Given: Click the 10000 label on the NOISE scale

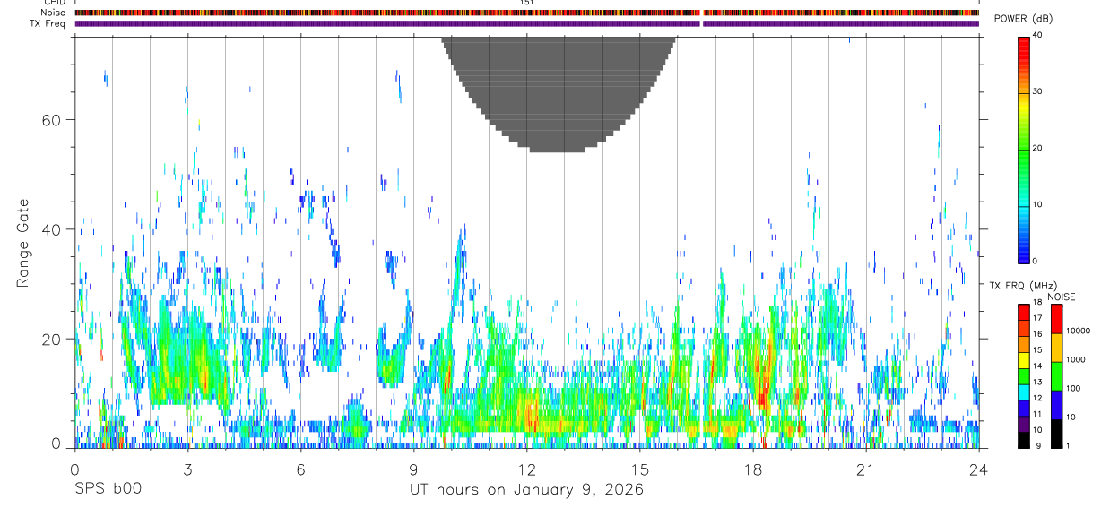Looking at the screenshot, I should pyautogui.click(x=1078, y=331).
